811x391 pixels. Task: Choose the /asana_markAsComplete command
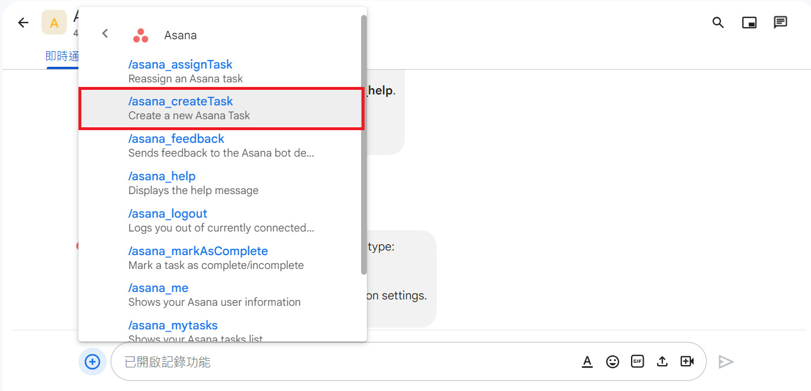point(222,258)
